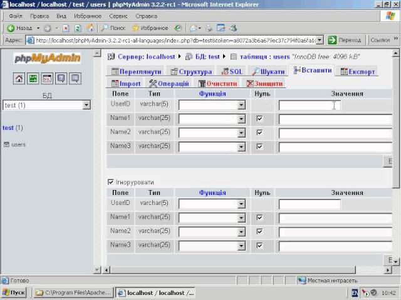Open the SQL tab
This screenshot has height=300, width=401.
coord(232,72)
